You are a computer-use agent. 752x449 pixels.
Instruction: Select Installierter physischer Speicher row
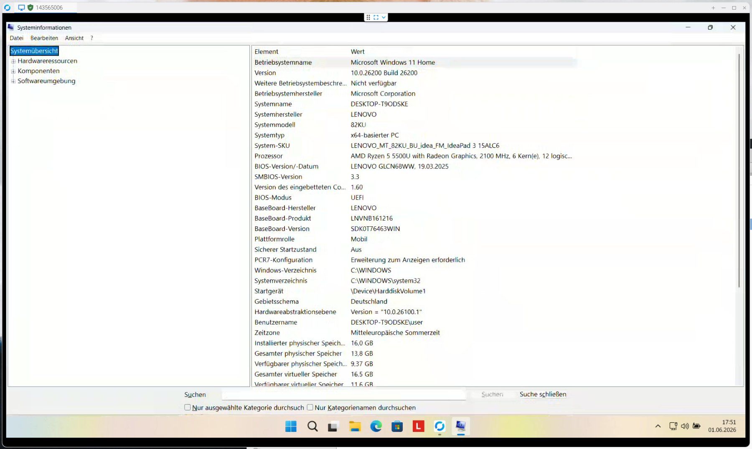pyautogui.click(x=414, y=343)
